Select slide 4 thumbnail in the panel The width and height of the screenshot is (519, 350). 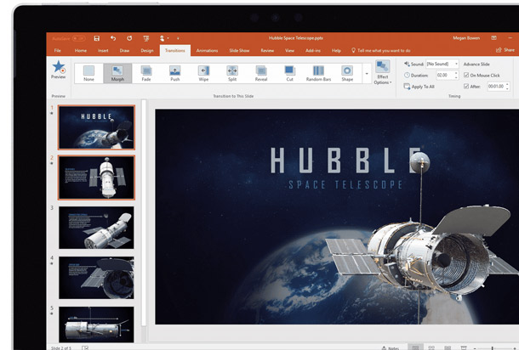click(x=96, y=278)
